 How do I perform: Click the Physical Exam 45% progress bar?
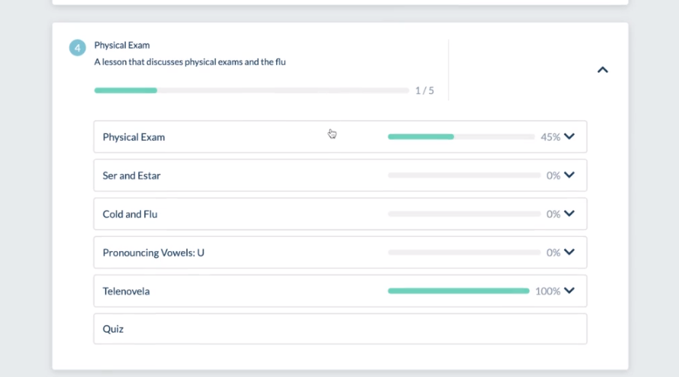point(464,137)
